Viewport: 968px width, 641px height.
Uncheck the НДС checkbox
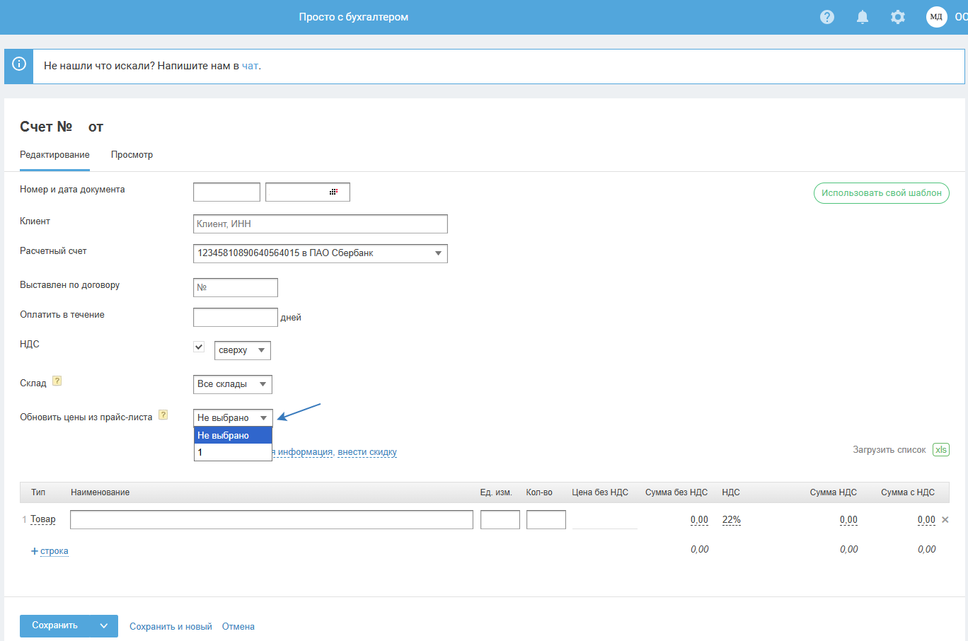(x=199, y=347)
